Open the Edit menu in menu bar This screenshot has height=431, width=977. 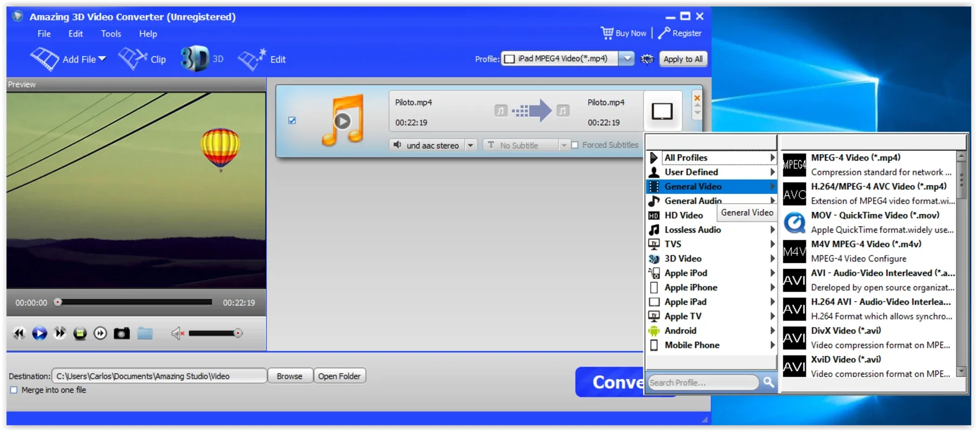(x=75, y=33)
